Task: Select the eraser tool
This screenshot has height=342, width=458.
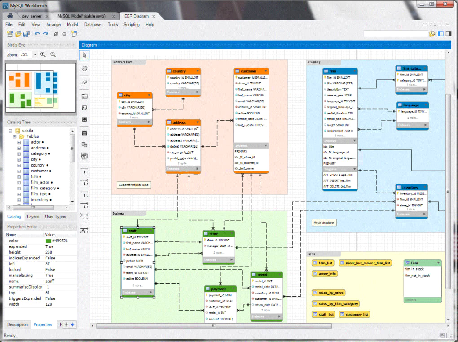Action: [84, 83]
